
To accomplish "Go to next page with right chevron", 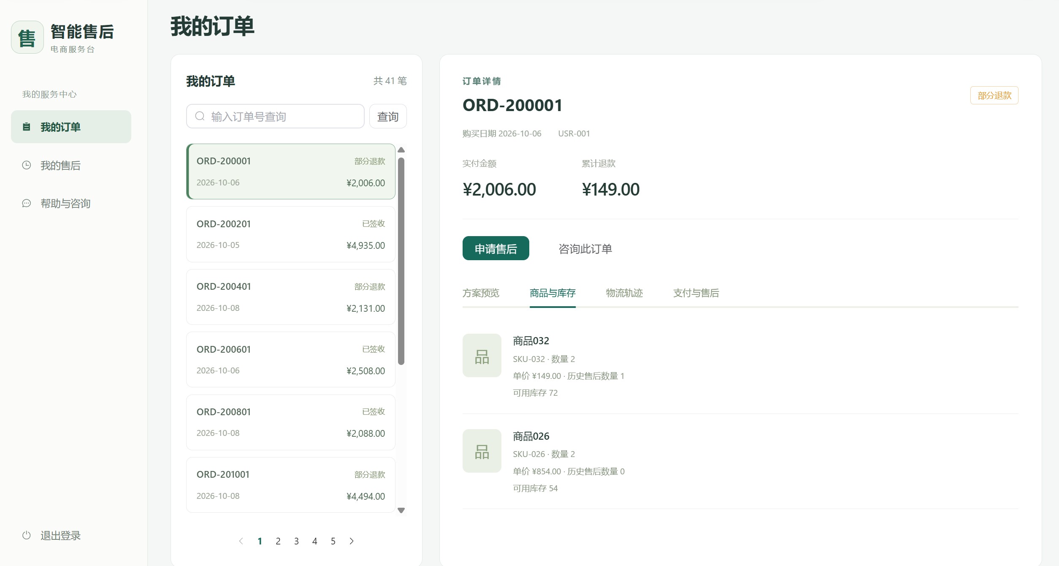I will tap(352, 541).
